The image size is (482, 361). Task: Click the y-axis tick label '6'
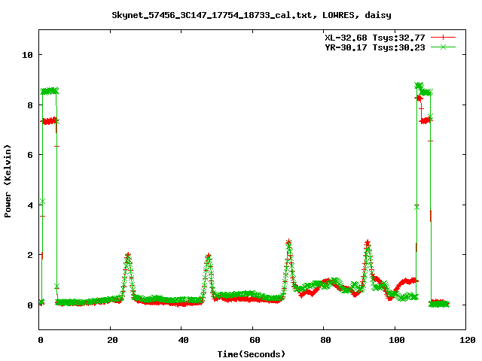coord(30,155)
